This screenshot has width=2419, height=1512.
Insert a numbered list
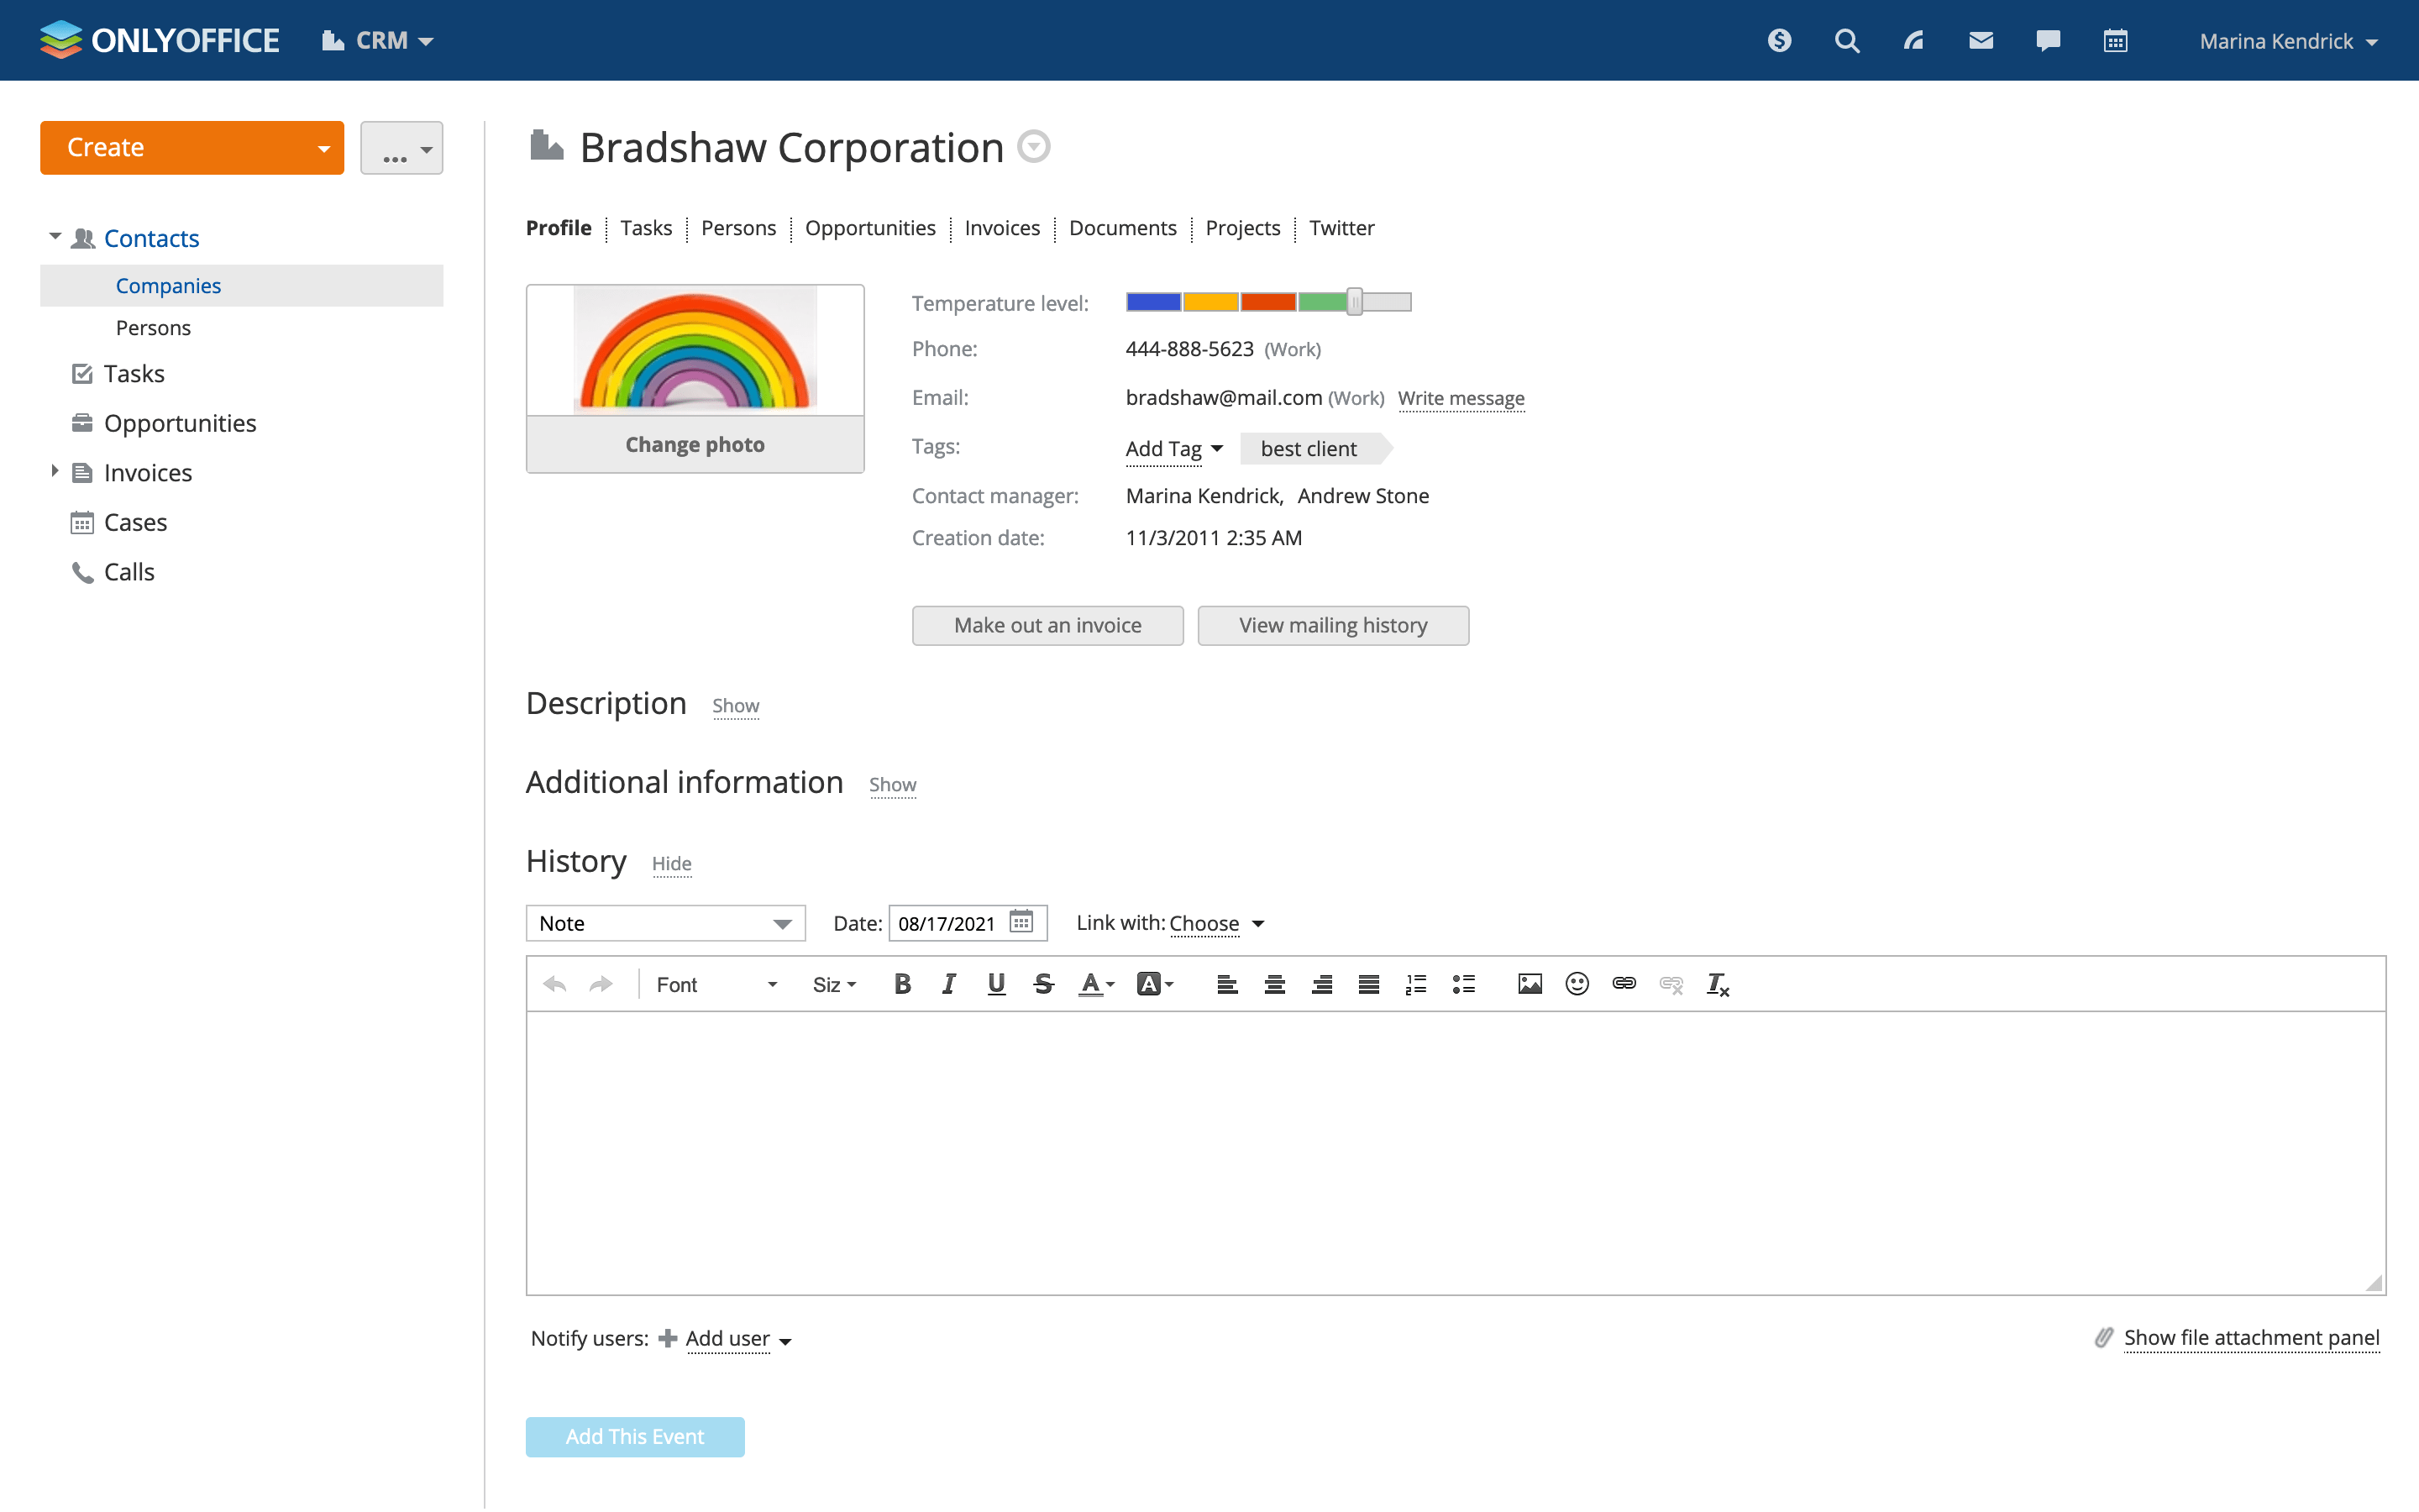(1415, 984)
